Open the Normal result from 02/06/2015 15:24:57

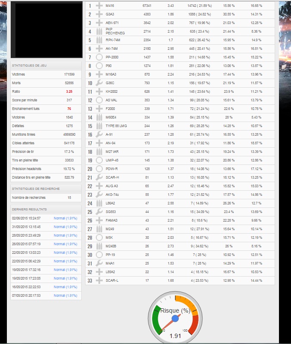[65, 218]
